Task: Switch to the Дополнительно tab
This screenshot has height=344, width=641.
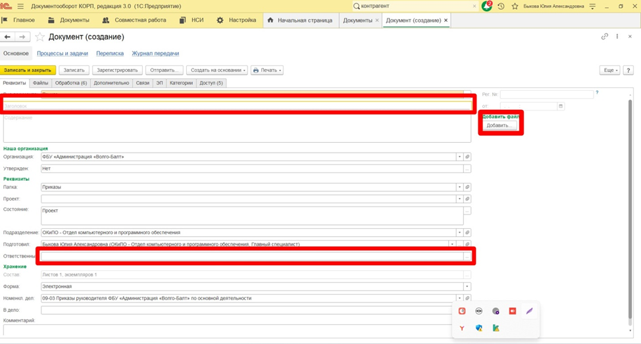Action: 111,83
